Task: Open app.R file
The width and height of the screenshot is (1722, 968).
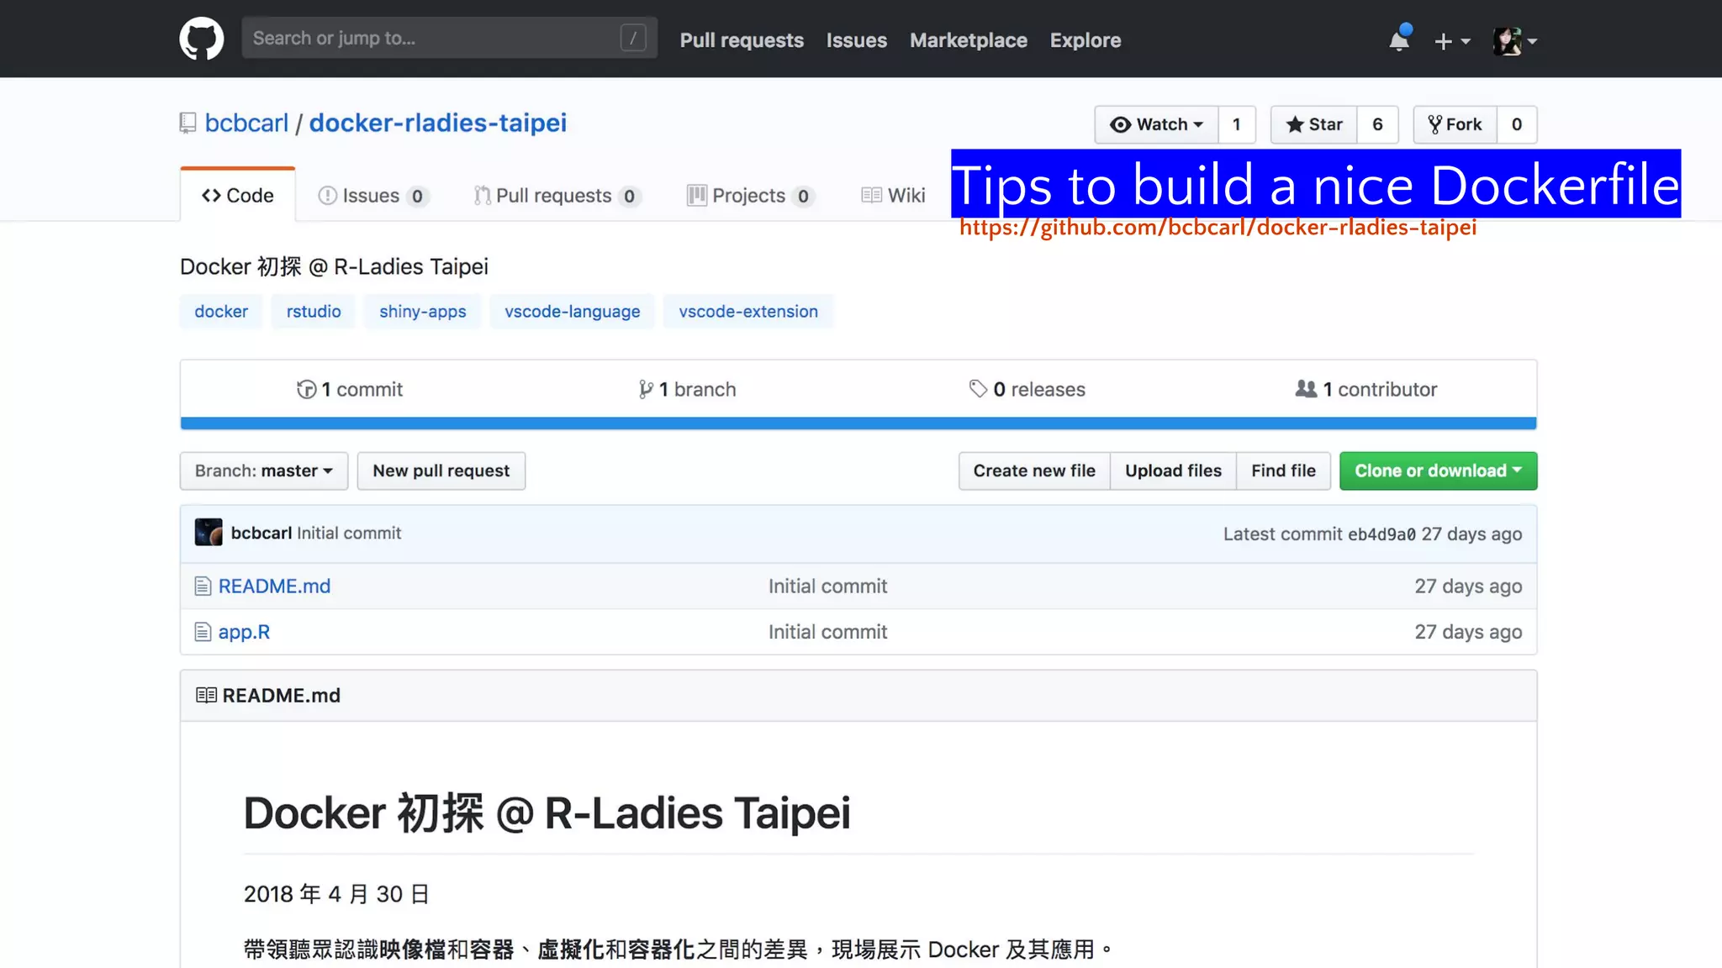Action: (x=244, y=632)
